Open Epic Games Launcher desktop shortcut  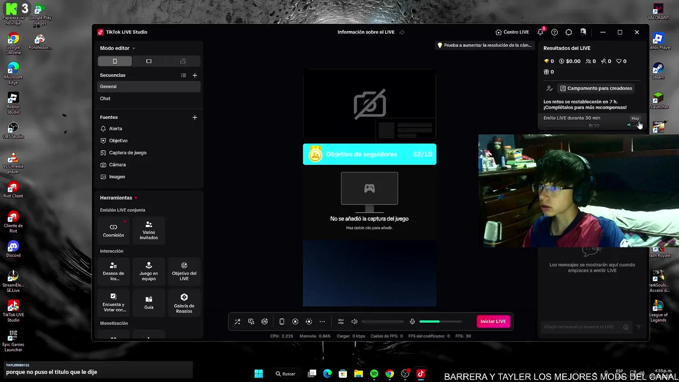pos(13,341)
